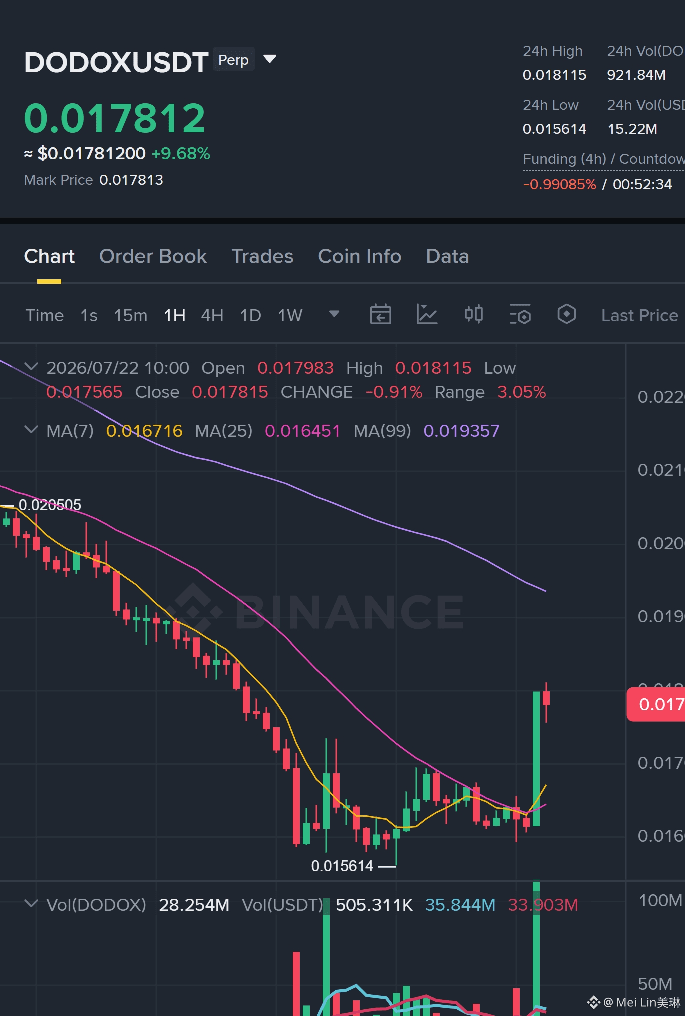Click the tallest green volume bar

[x=536, y=948]
